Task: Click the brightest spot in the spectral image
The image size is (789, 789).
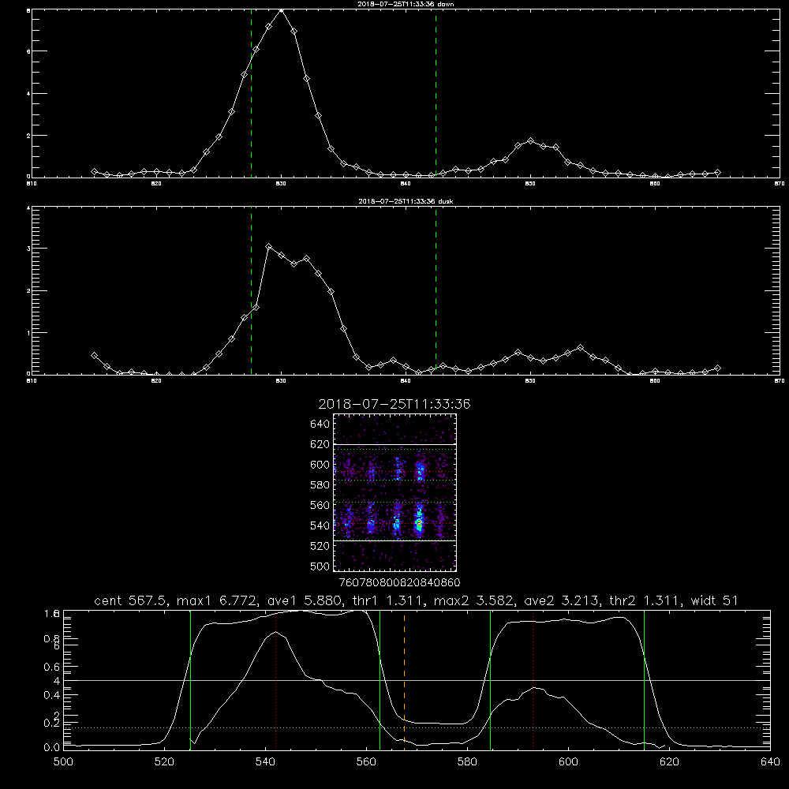Action: pos(419,525)
